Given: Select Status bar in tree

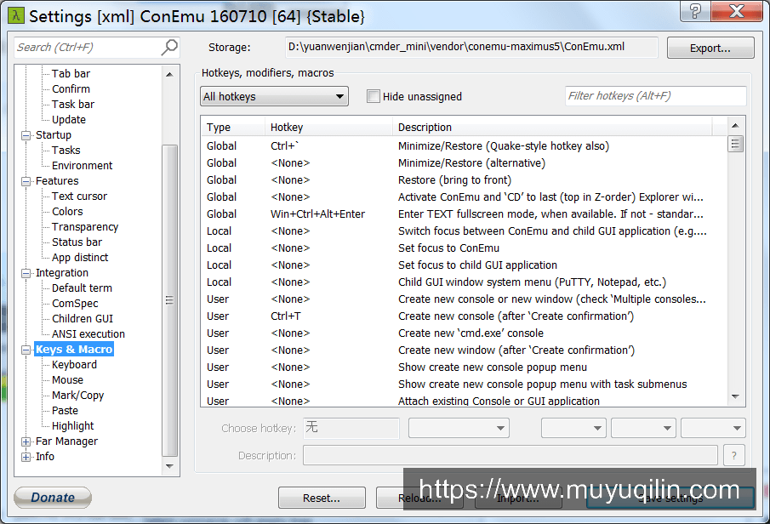Looking at the screenshot, I should tap(77, 242).
